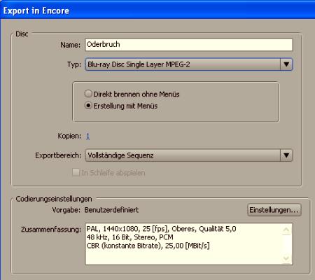Click the summary box scroll-down arrow

(286, 258)
